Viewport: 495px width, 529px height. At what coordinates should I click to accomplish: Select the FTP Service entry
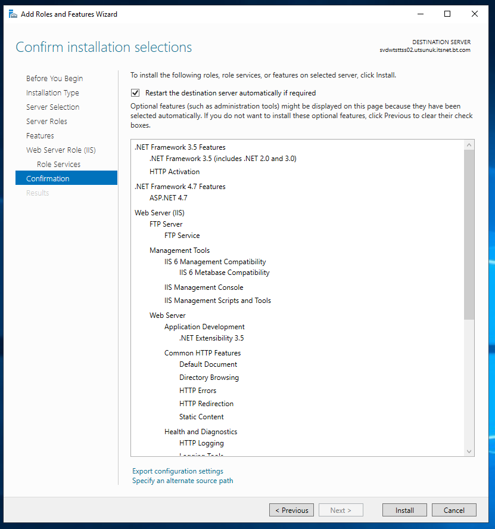[182, 236]
